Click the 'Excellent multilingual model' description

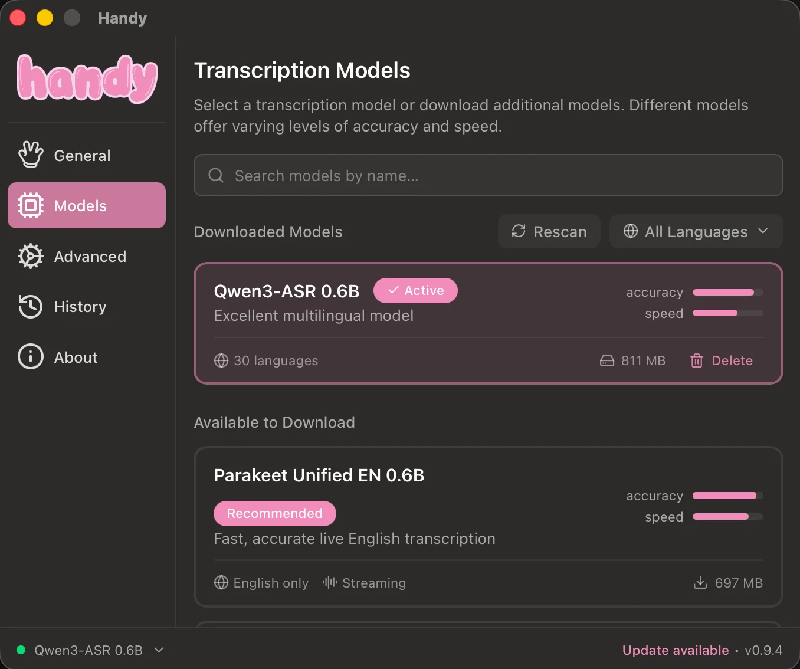pos(314,316)
